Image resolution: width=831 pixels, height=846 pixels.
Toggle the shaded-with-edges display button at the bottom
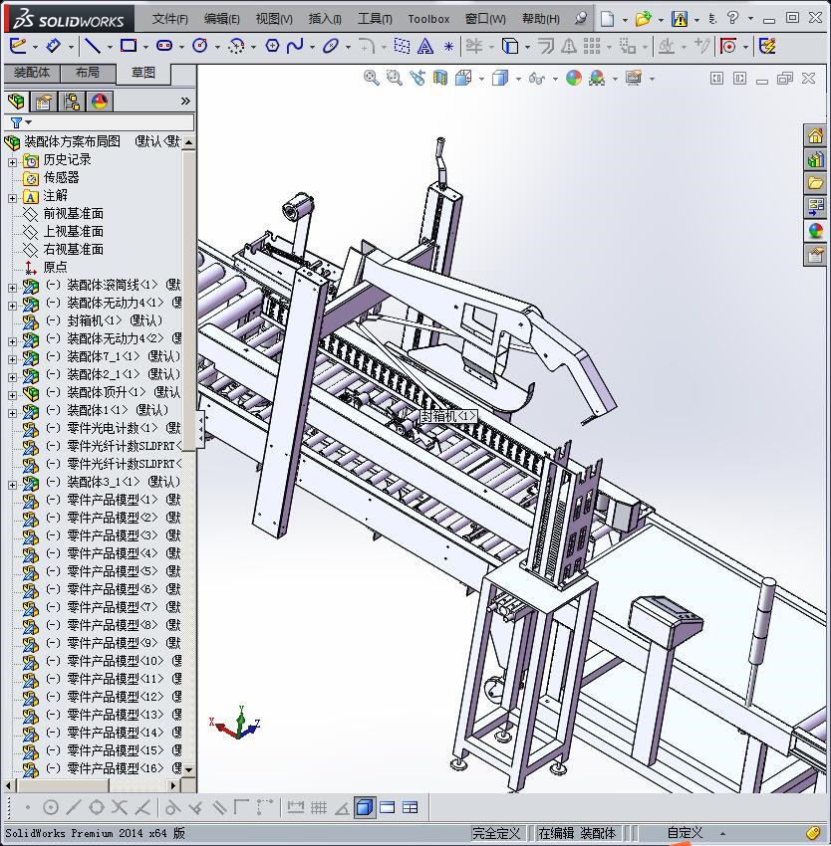pyautogui.click(x=365, y=807)
